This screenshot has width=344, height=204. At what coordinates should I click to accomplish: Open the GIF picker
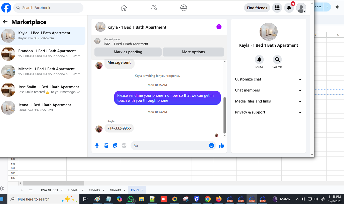pyautogui.click(x=124, y=145)
